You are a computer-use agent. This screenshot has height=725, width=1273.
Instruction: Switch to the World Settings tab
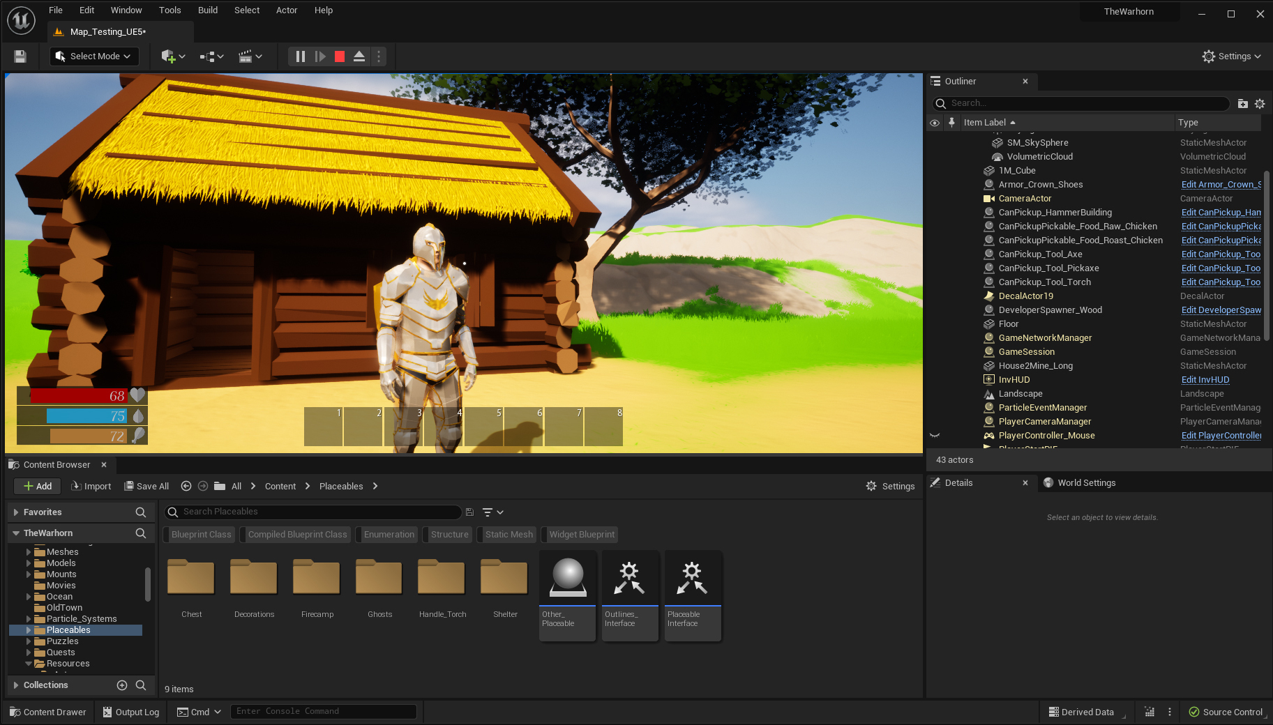click(1085, 483)
